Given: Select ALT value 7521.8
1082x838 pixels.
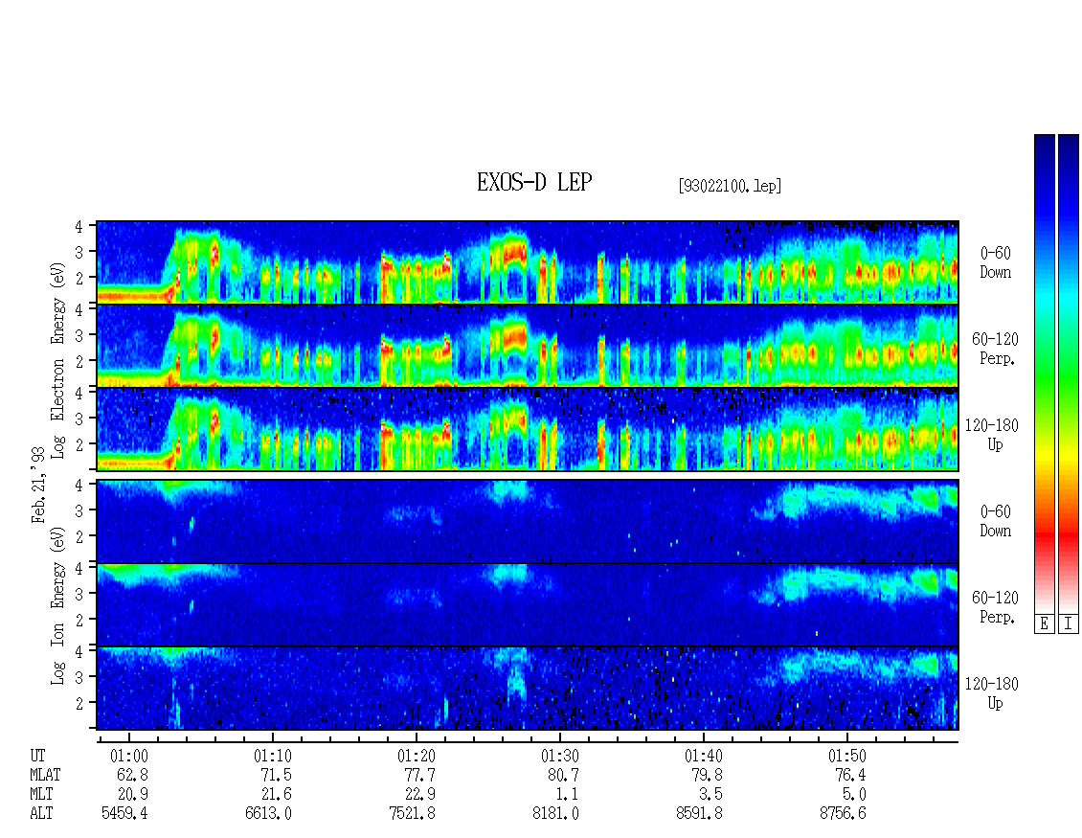Looking at the screenshot, I should (x=412, y=814).
